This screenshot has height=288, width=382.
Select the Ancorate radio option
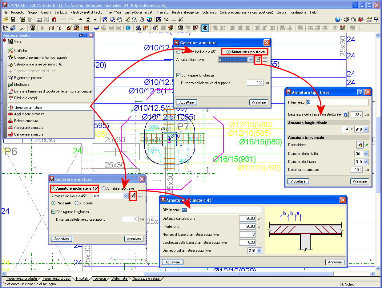click(77, 203)
